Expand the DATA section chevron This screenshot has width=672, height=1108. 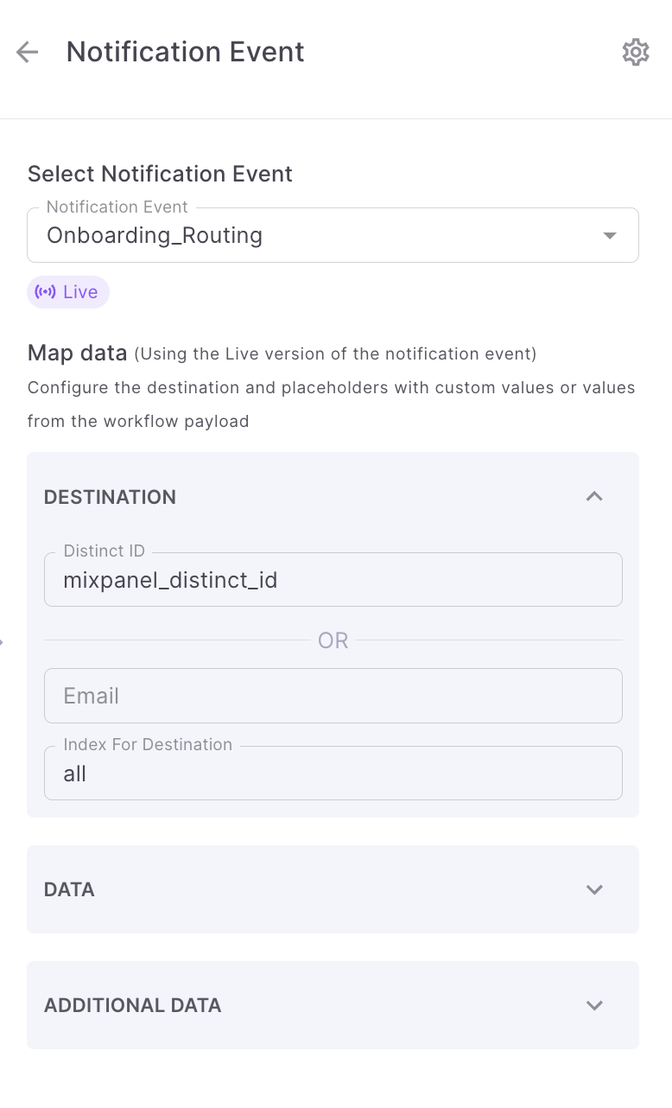[x=594, y=889]
